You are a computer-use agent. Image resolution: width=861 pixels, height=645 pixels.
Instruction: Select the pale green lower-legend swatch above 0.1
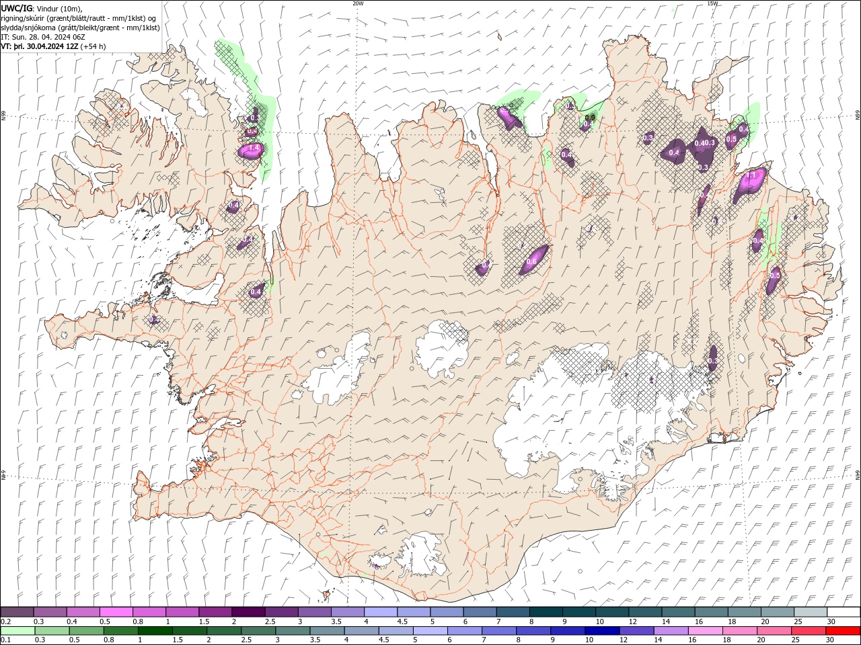(17, 630)
